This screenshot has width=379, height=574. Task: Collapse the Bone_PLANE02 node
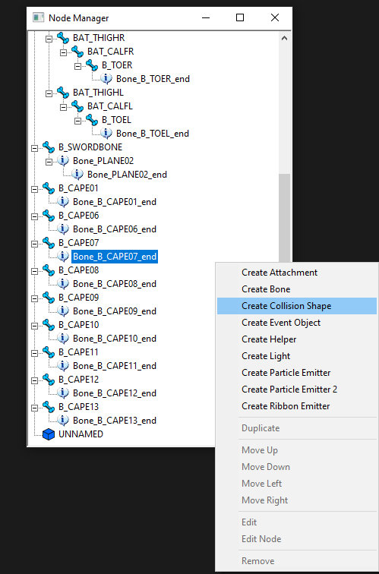[x=49, y=162]
